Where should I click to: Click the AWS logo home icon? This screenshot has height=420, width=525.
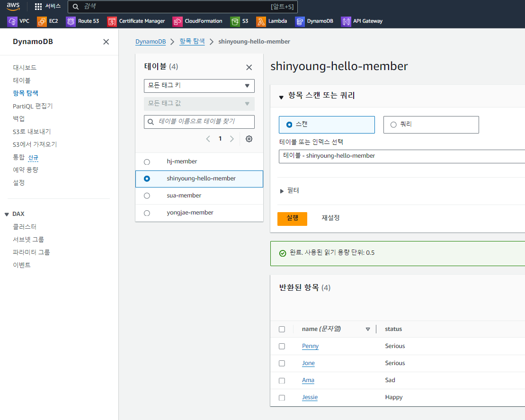tap(13, 6)
